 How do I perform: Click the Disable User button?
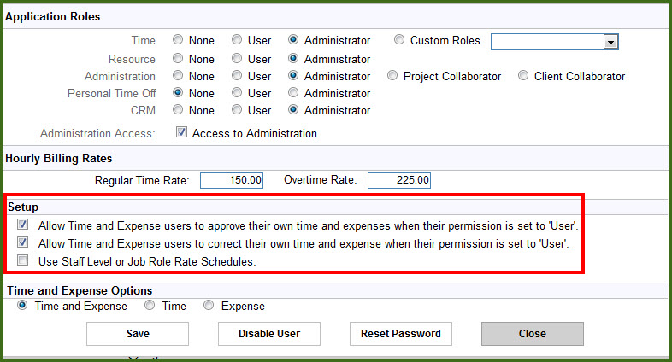click(269, 334)
